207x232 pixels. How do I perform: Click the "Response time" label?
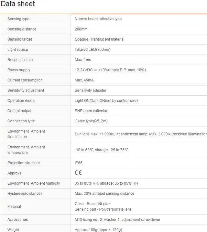click(21, 60)
